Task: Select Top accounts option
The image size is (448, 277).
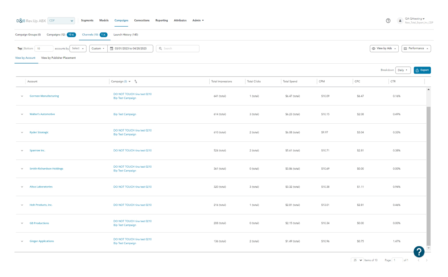Action: click(20, 48)
